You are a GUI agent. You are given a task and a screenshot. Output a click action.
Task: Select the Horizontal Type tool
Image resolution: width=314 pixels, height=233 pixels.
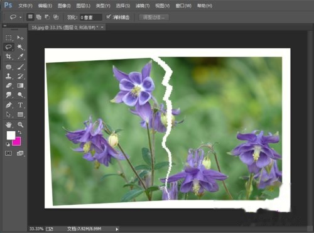click(20, 105)
